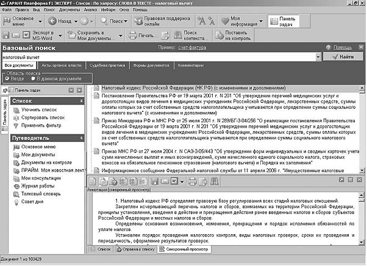This screenshot has height=267, width=367.
Task: Open Мои документы in Путеводитель
Action: pos(38,154)
